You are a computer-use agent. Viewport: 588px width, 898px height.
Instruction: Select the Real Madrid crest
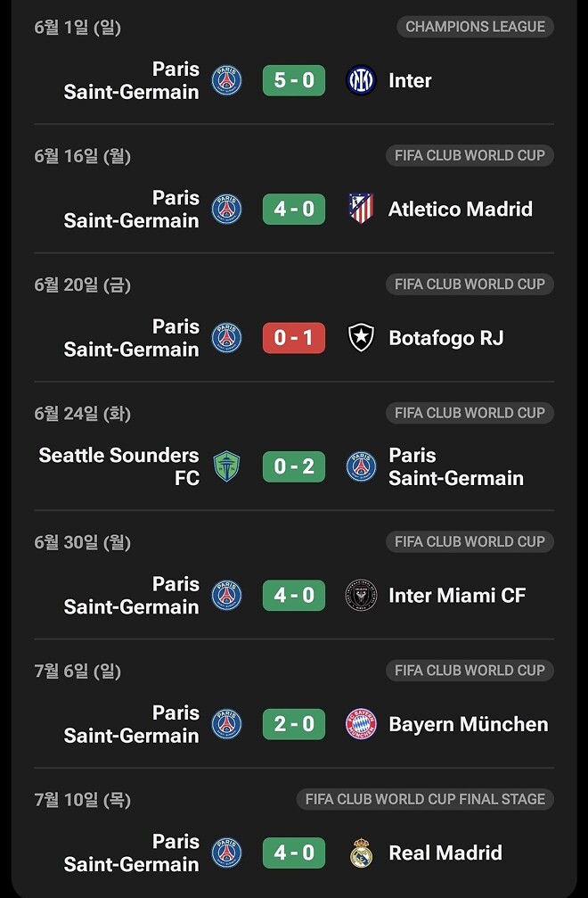361,853
